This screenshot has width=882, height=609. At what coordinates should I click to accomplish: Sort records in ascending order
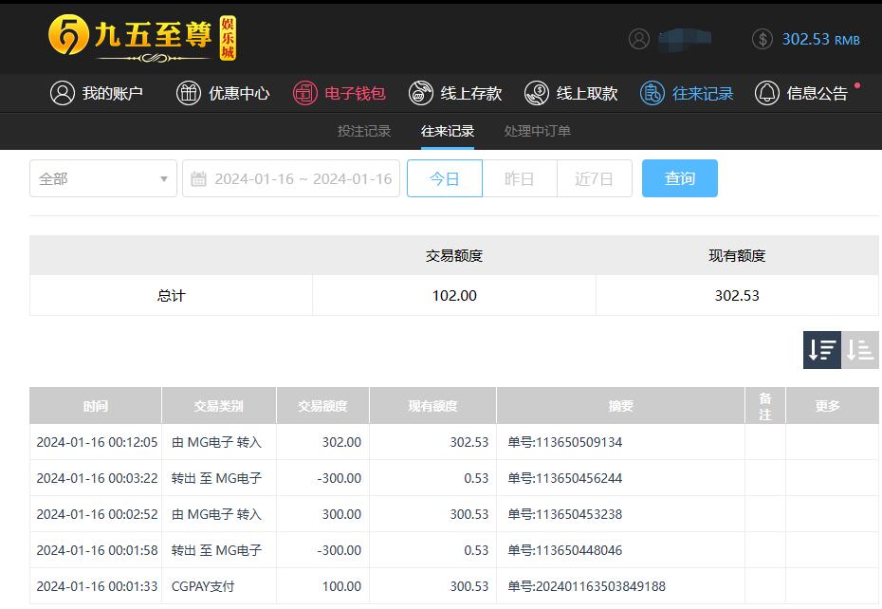click(x=860, y=349)
